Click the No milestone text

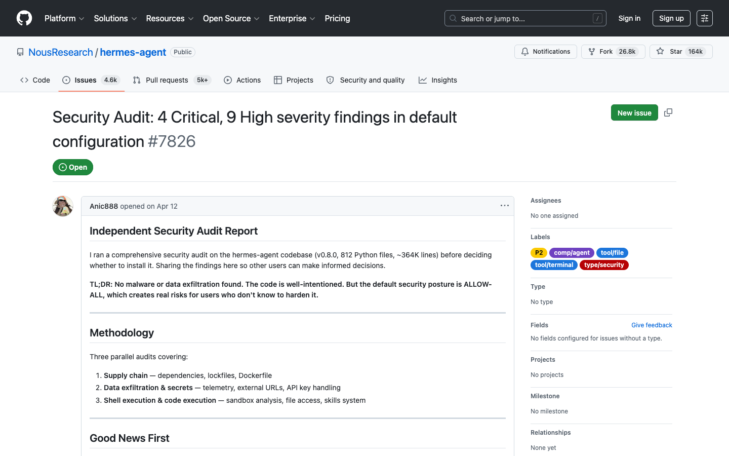tap(549, 411)
